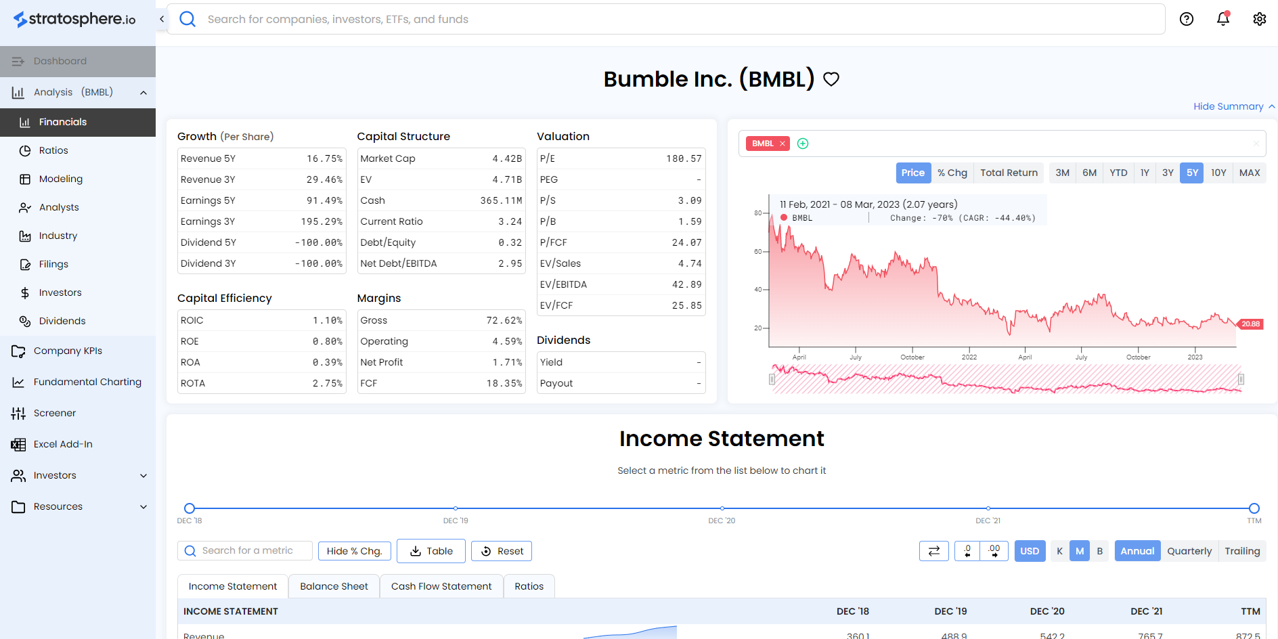Select the 5Y chart range
Screen dimensions: 1278x639
click(1192, 173)
